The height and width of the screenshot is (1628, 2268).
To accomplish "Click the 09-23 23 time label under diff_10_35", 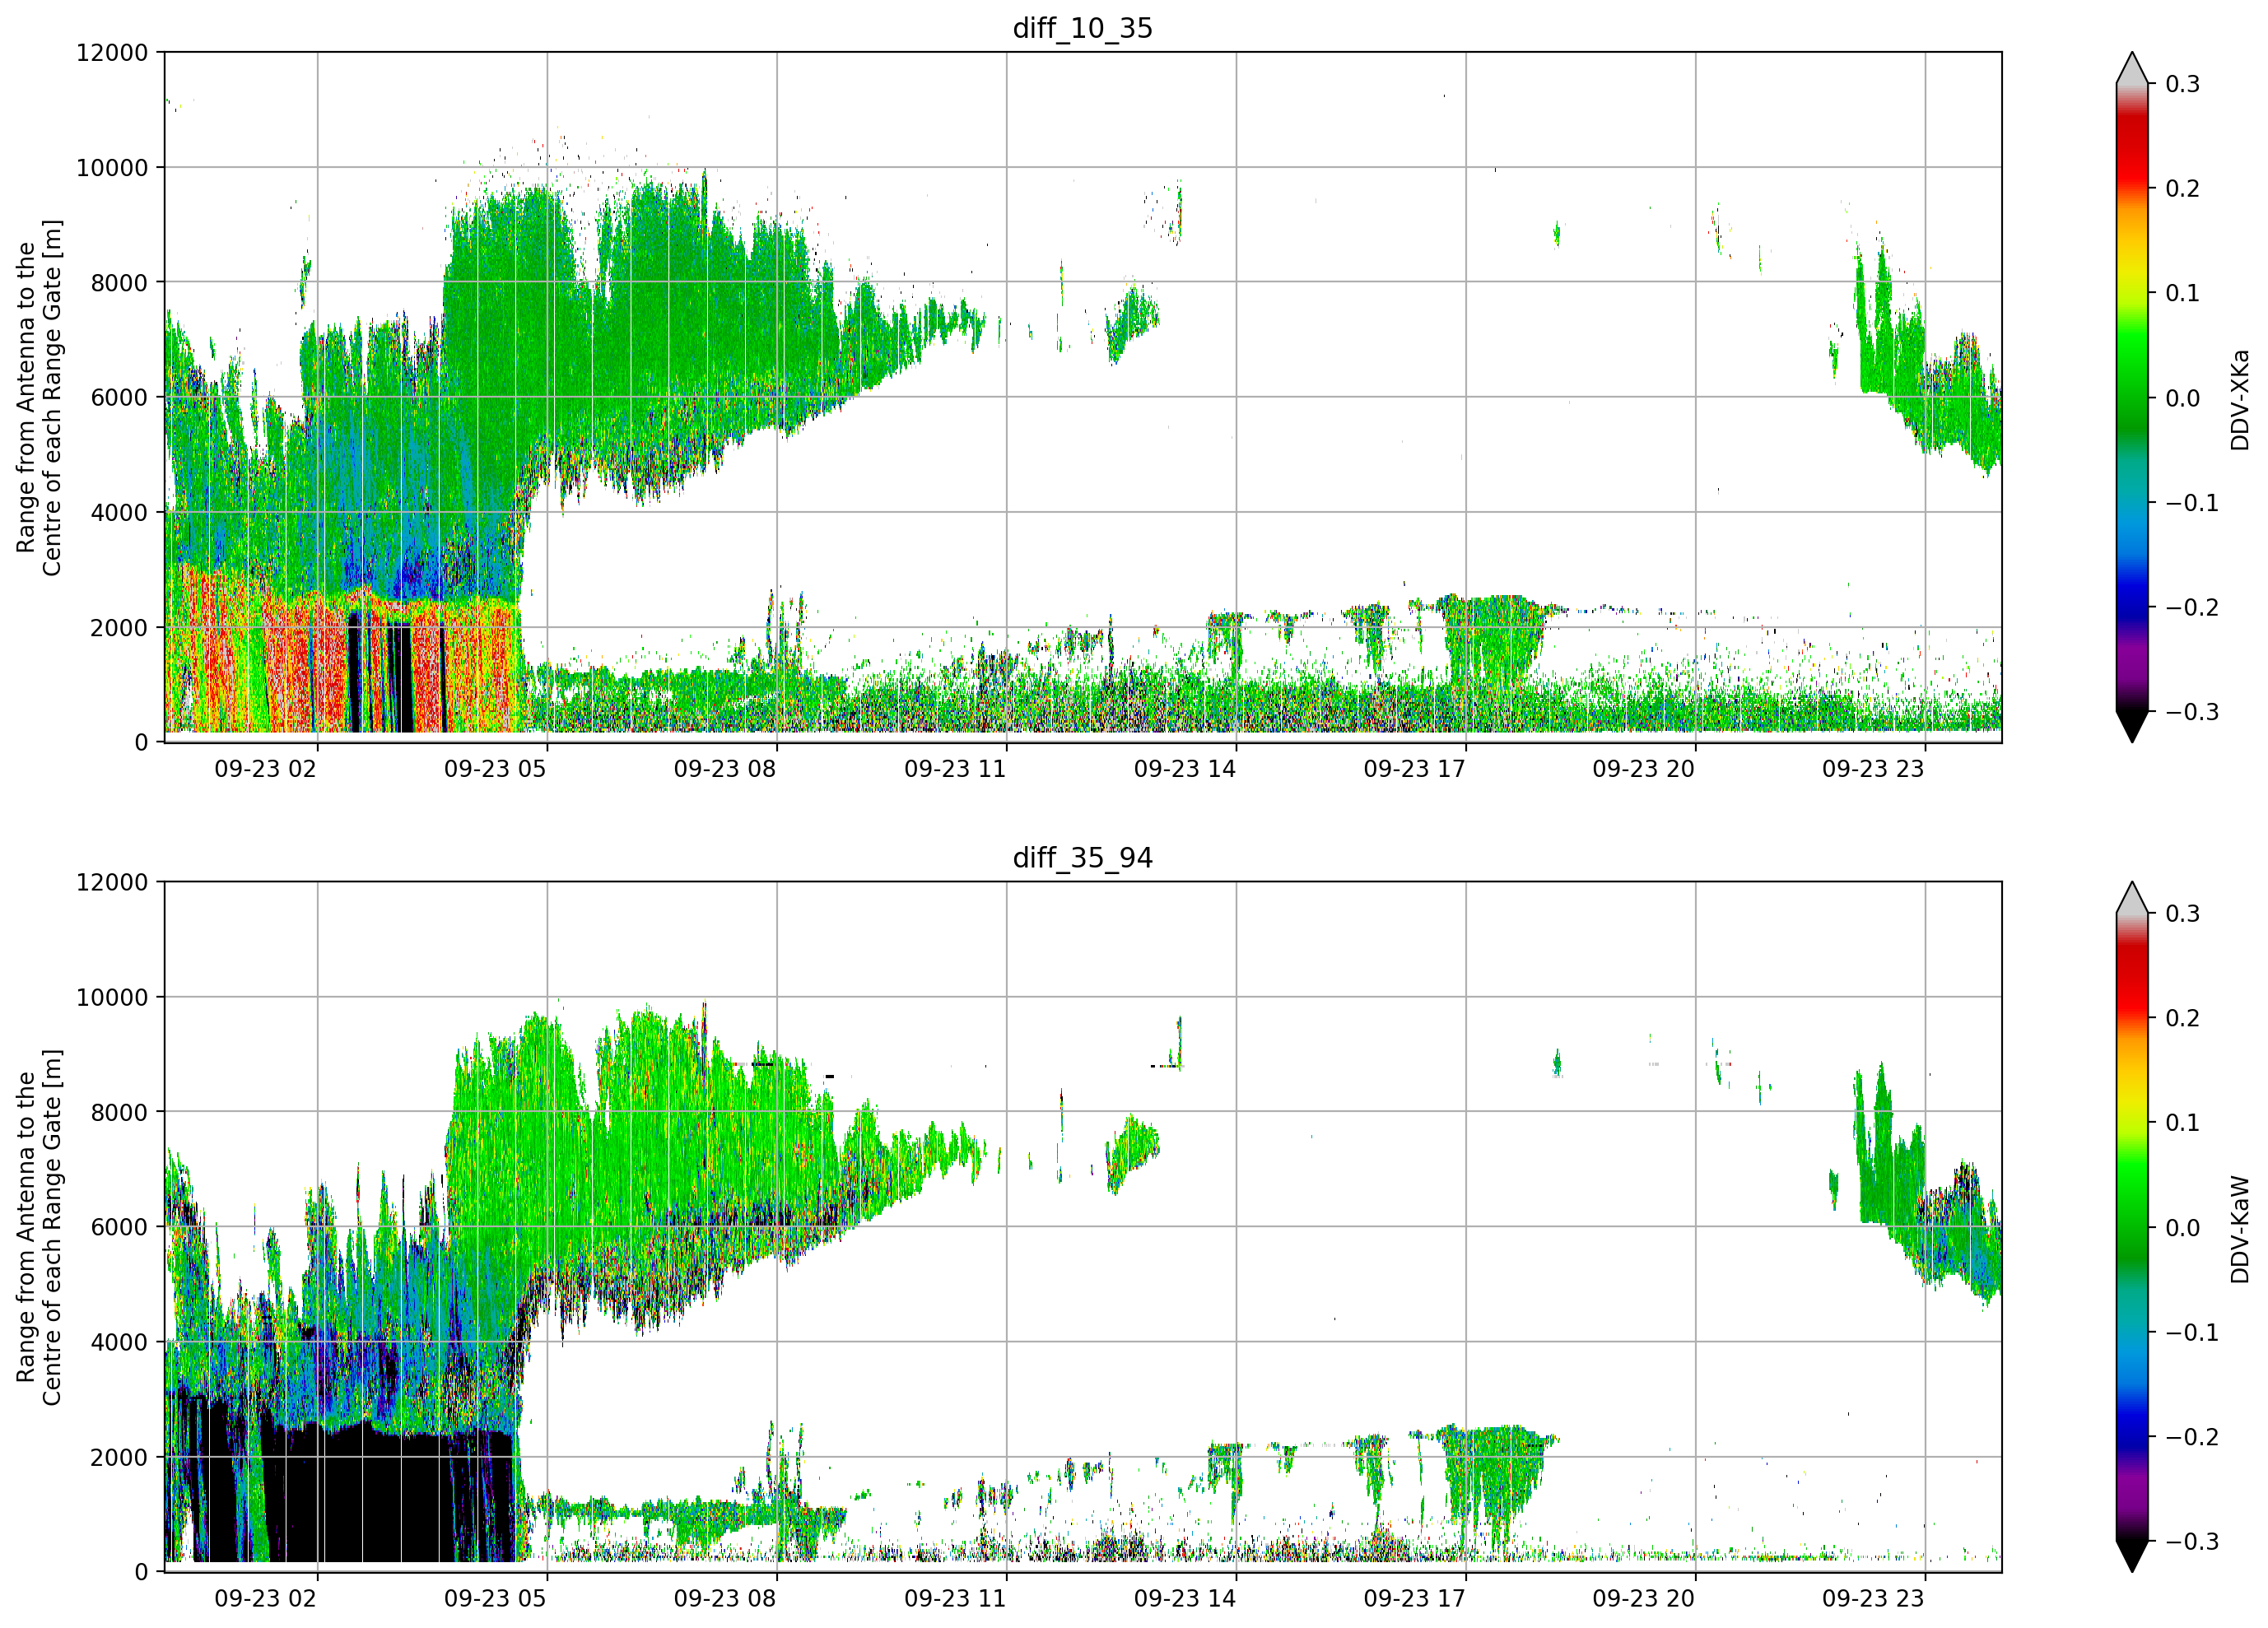I will tap(1873, 769).
